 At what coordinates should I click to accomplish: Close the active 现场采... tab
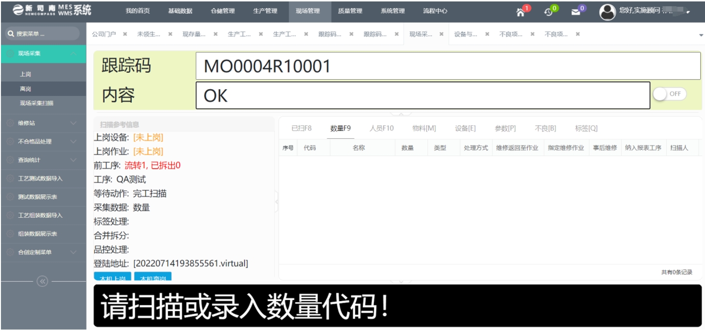(442, 34)
